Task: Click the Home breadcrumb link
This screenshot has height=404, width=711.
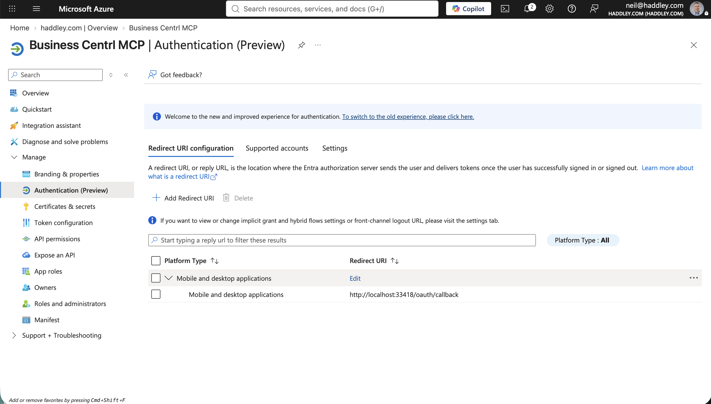Action: click(20, 28)
